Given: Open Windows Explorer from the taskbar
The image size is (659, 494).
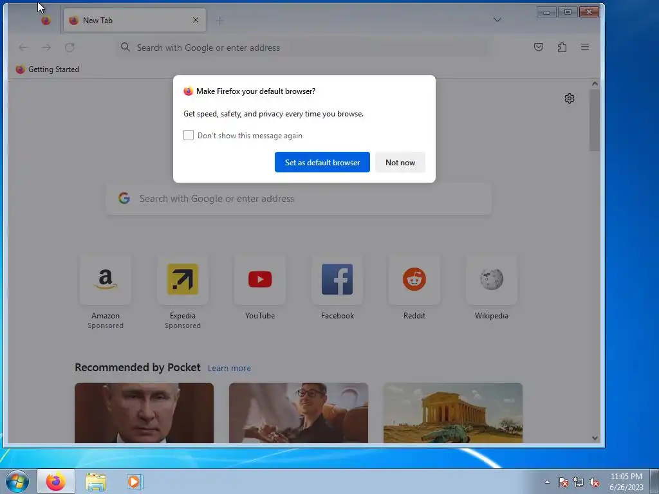Looking at the screenshot, I should [96, 481].
